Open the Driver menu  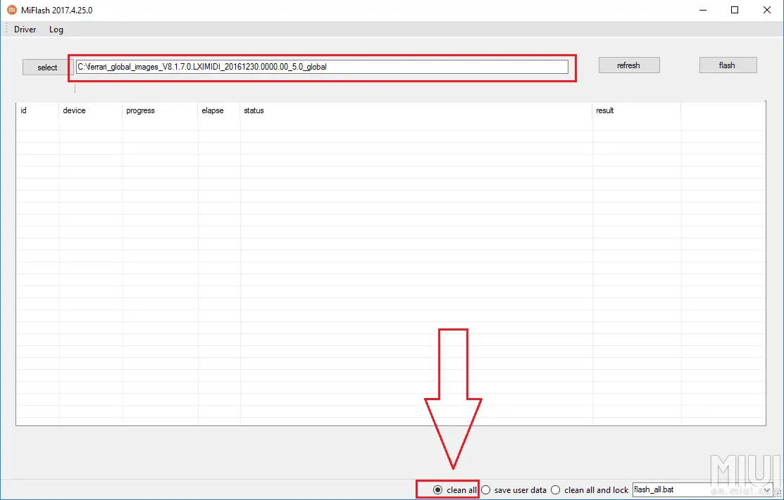pos(25,30)
